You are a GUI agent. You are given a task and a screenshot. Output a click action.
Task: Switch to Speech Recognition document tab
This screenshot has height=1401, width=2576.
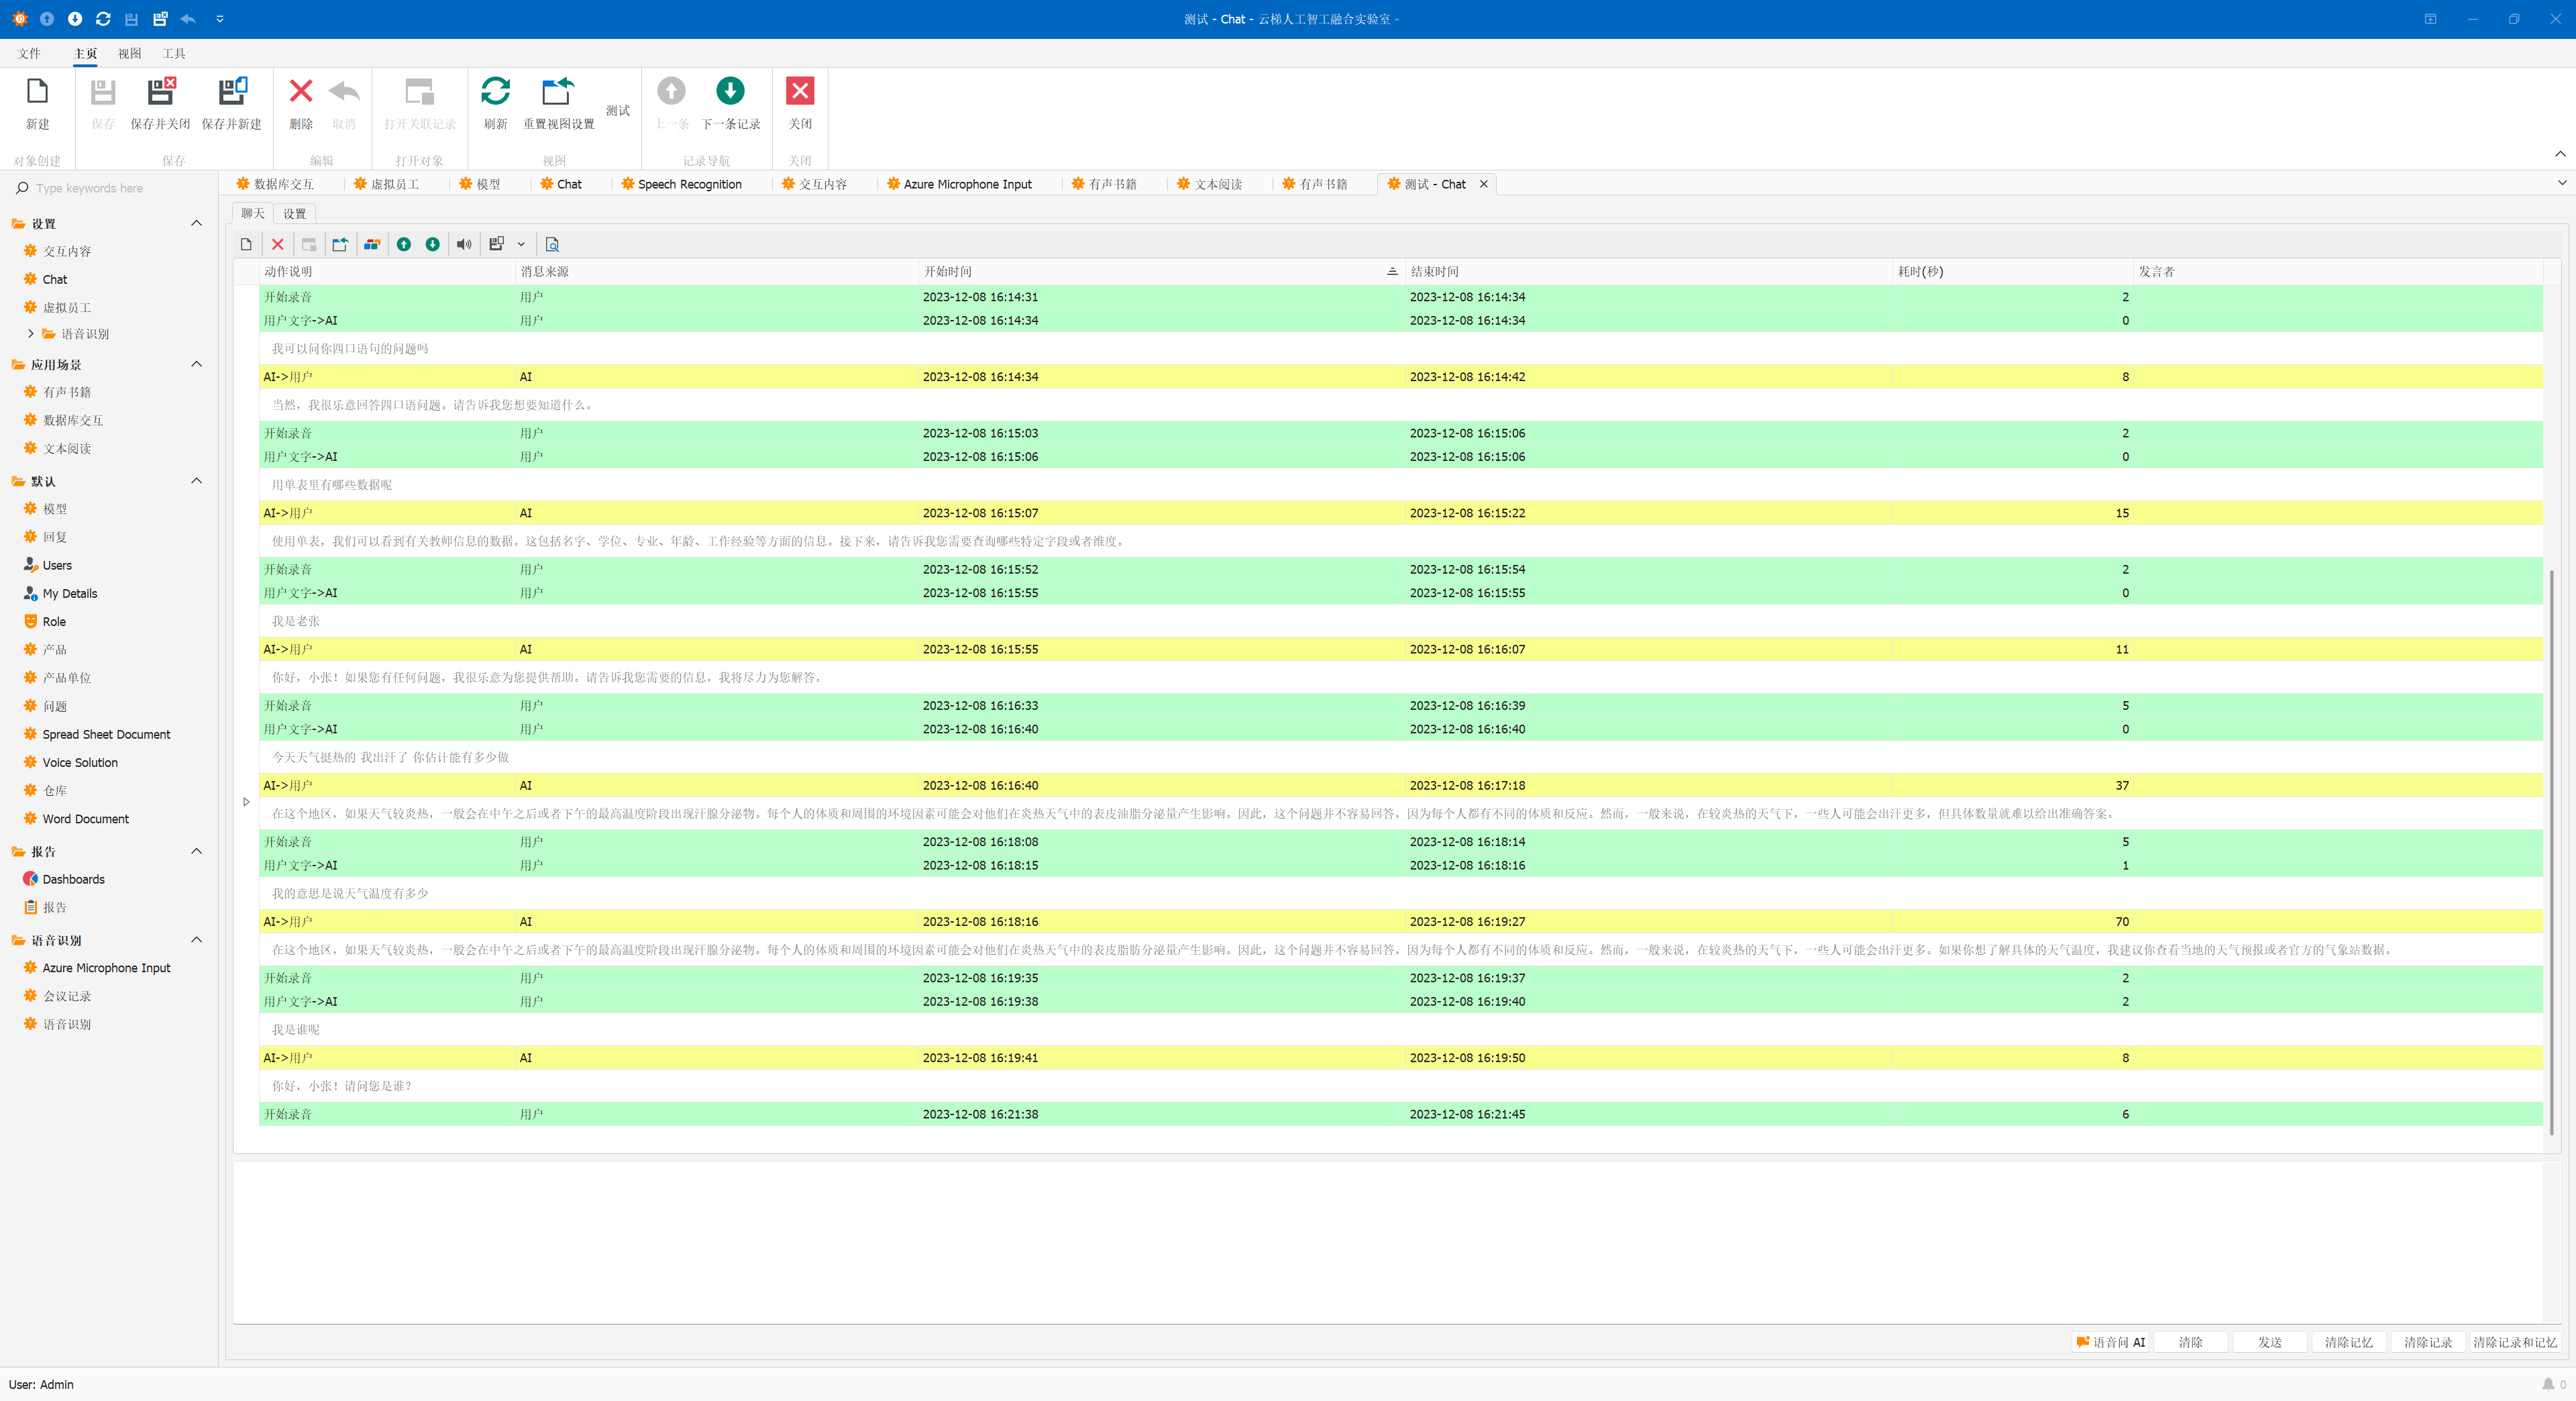[x=689, y=184]
